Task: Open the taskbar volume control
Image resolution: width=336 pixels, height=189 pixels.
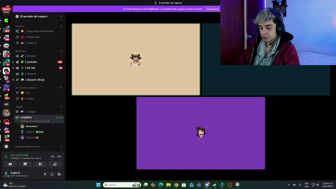Action: (x=317, y=185)
